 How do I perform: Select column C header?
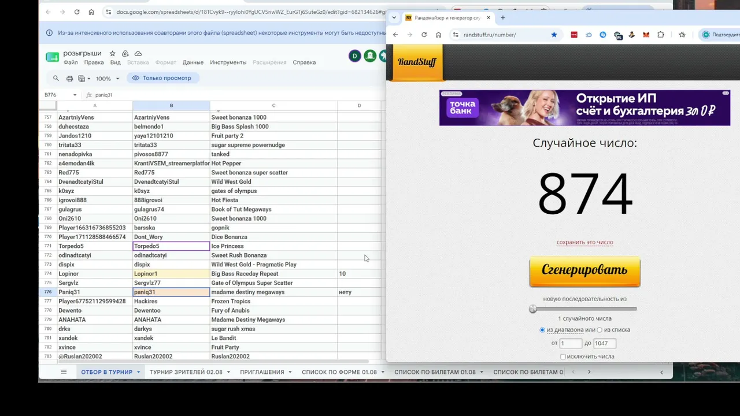[x=273, y=105]
